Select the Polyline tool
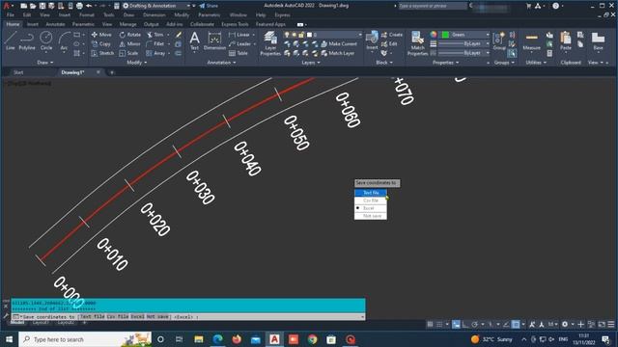The image size is (618, 347). (27, 40)
